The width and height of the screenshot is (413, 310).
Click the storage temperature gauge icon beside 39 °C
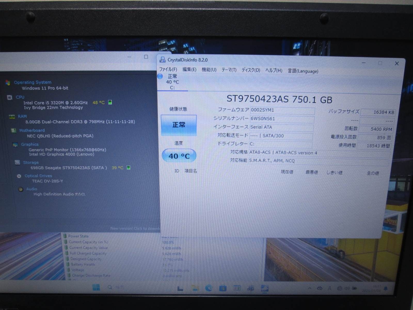129,168
